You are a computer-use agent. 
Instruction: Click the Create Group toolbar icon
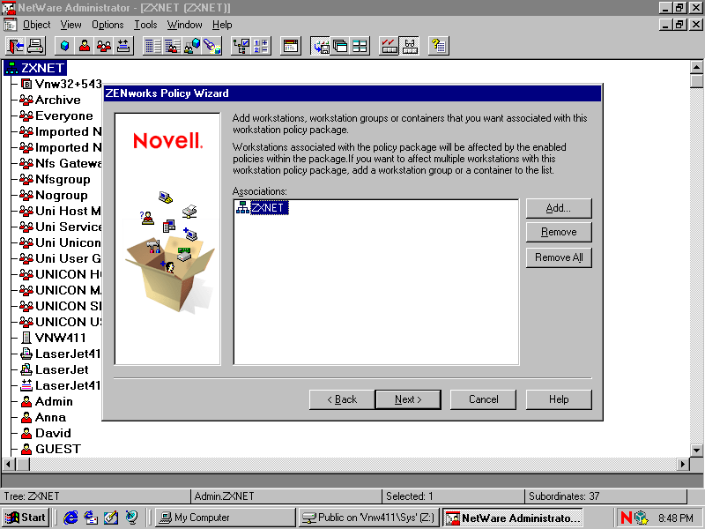[x=104, y=46]
